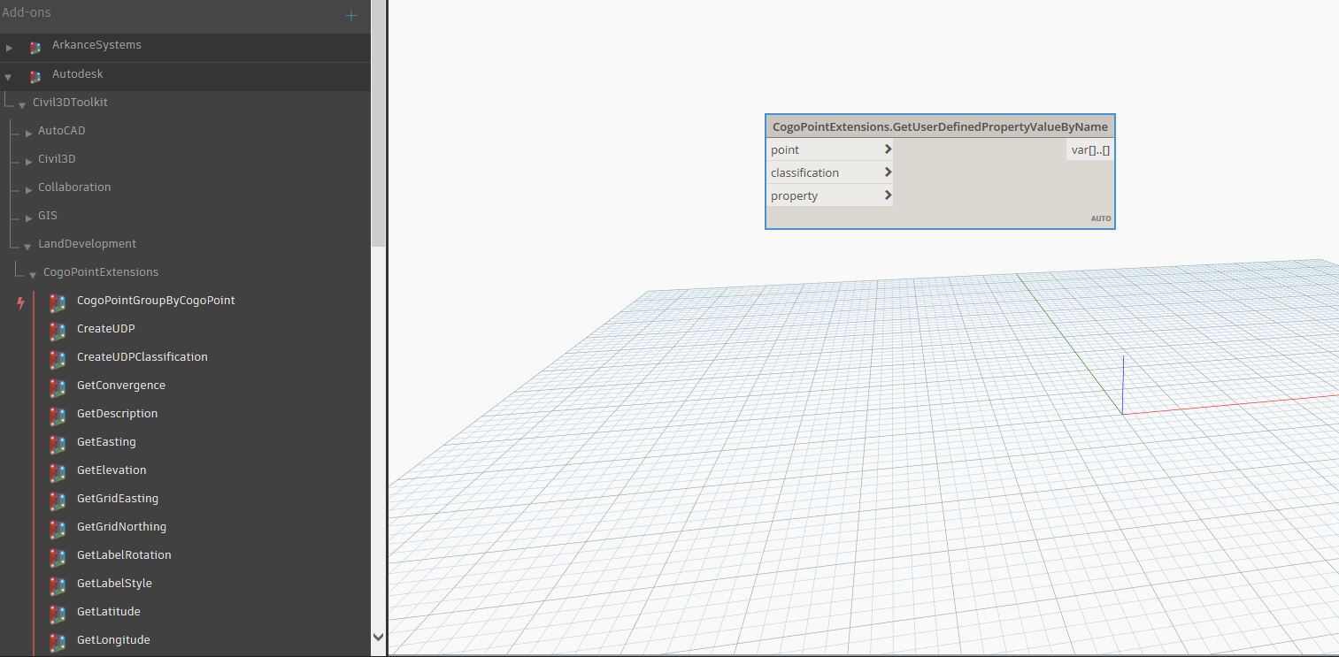1339x657 pixels.
Task: Select the GIS category label
Action: (x=48, y=216)
